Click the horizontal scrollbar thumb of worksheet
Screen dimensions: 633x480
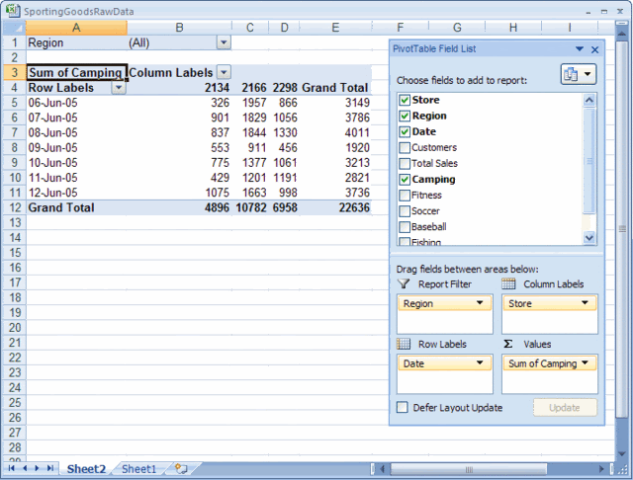click(469, 469)
